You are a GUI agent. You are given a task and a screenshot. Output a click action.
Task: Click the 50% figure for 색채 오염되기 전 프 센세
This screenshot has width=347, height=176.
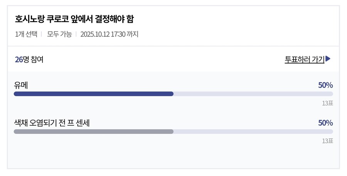pos(325,123)
